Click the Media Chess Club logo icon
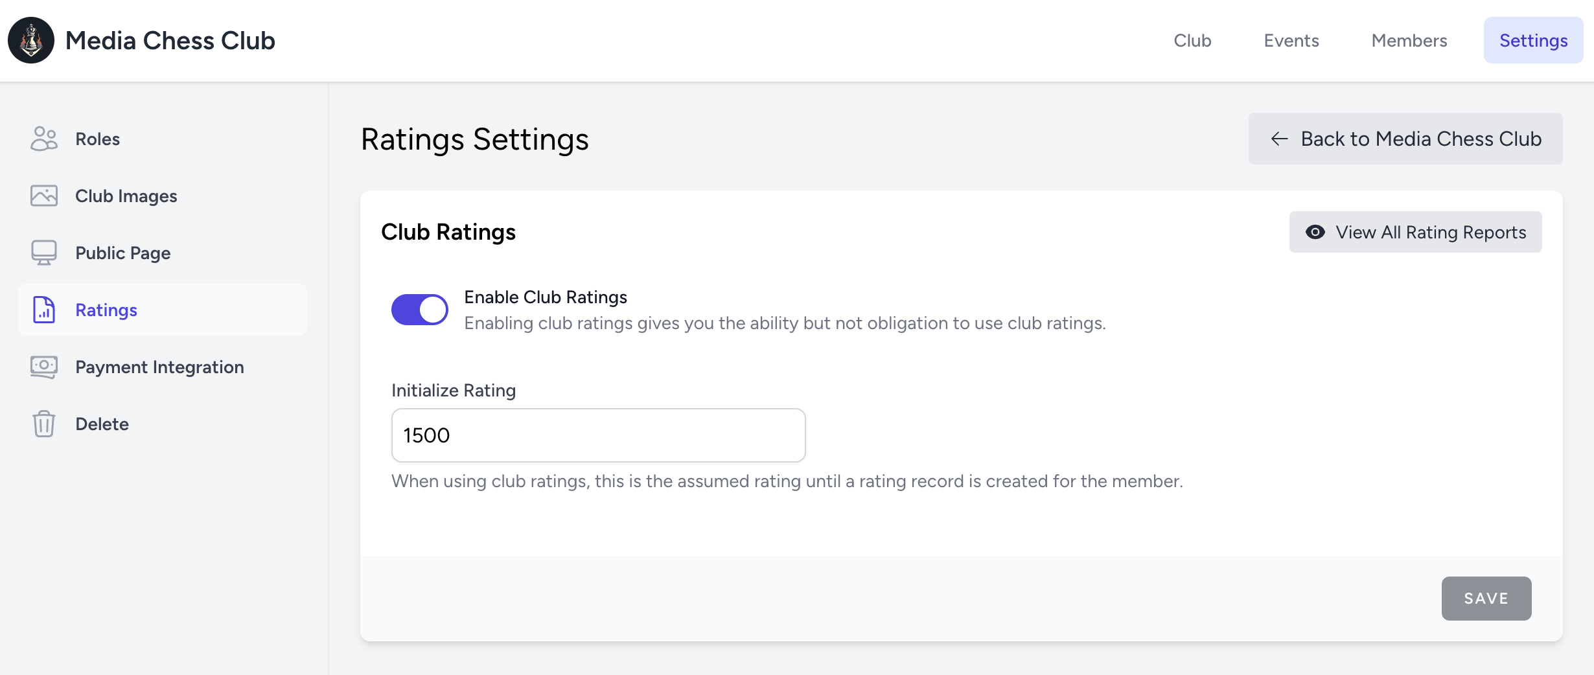This screenshot has height=675, width=1594. [x=31, y=40]
